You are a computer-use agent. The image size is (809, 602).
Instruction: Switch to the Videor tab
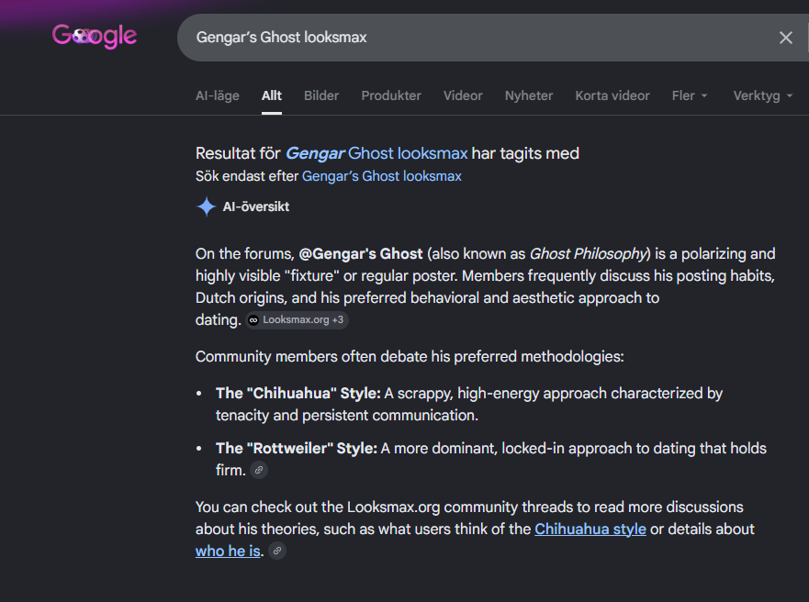click(463, 95)
